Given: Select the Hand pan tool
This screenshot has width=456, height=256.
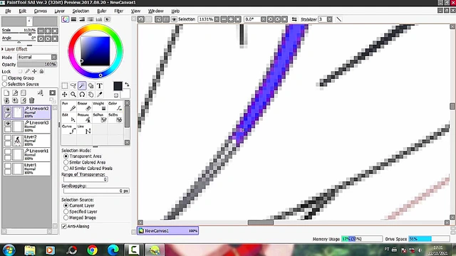Looking at the screenshot, I should click(90, 95).
